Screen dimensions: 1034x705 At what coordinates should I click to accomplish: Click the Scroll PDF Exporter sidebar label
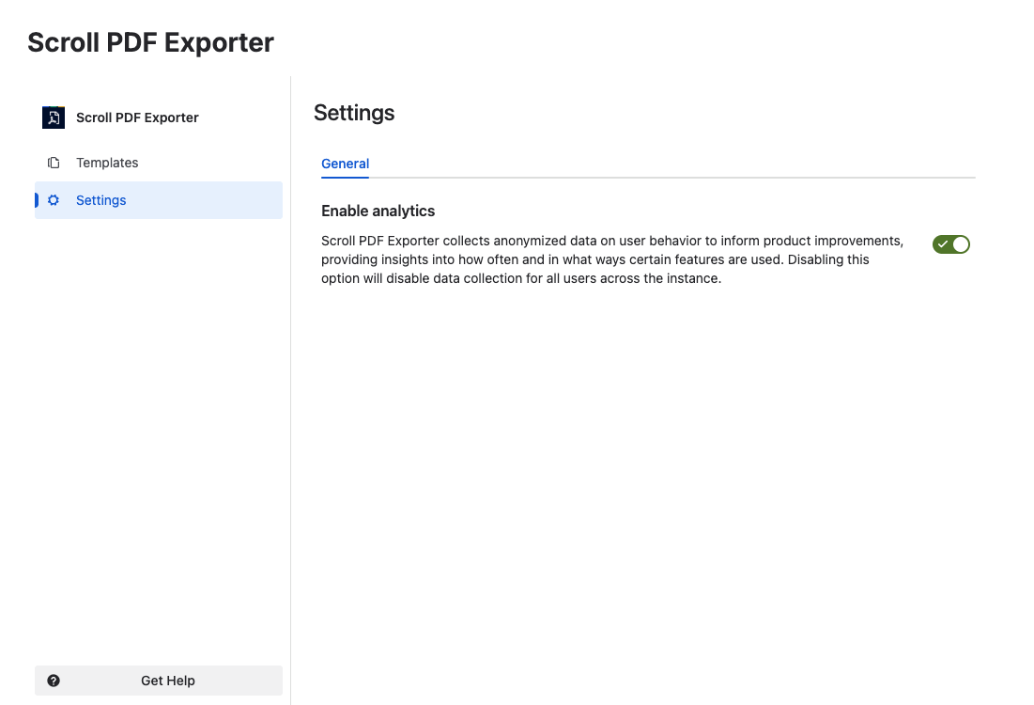click(137, 117)
